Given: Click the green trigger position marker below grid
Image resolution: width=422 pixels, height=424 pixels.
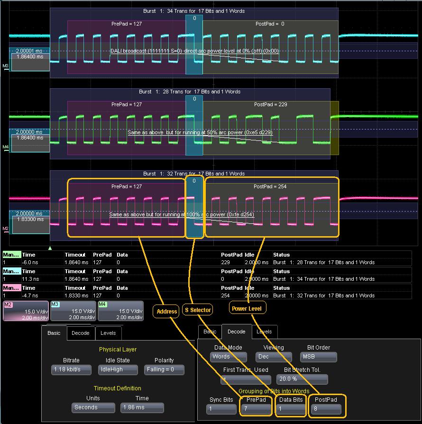Looking at the screenshot, I should coord(50,248).
